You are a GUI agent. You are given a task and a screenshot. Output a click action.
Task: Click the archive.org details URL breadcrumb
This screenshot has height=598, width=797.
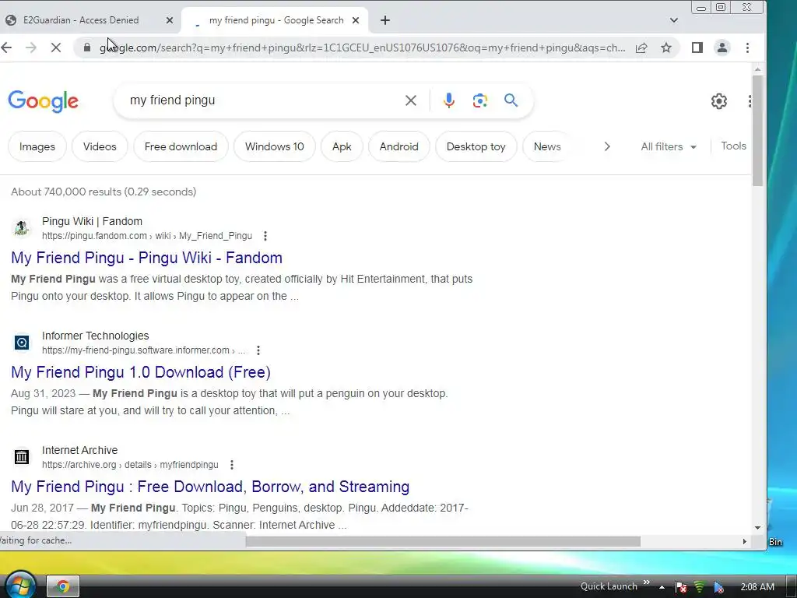click(130, 465)
